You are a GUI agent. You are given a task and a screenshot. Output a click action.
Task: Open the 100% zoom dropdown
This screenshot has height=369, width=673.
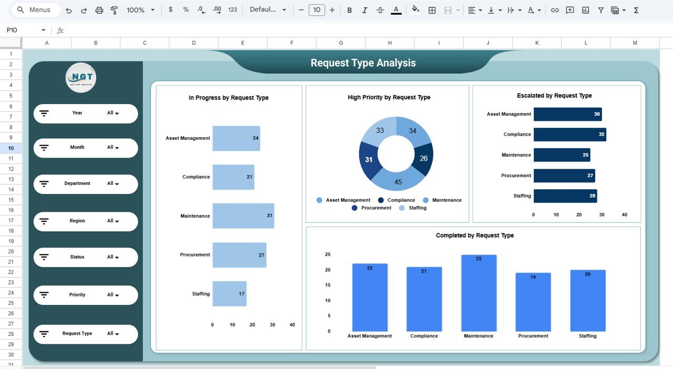[140, 10]
